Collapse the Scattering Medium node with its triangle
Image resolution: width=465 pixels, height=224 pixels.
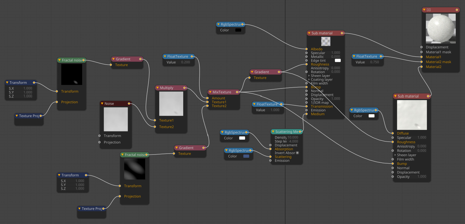tap(273, 132)
